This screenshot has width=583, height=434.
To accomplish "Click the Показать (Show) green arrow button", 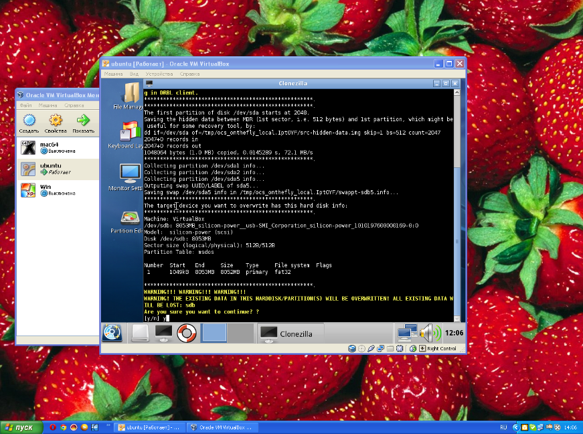I will pyautogui.click(x=84, y=121).
